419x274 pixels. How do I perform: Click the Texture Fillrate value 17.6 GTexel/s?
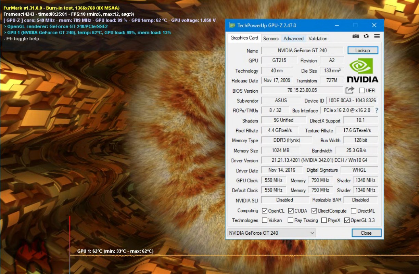(357, 130)
